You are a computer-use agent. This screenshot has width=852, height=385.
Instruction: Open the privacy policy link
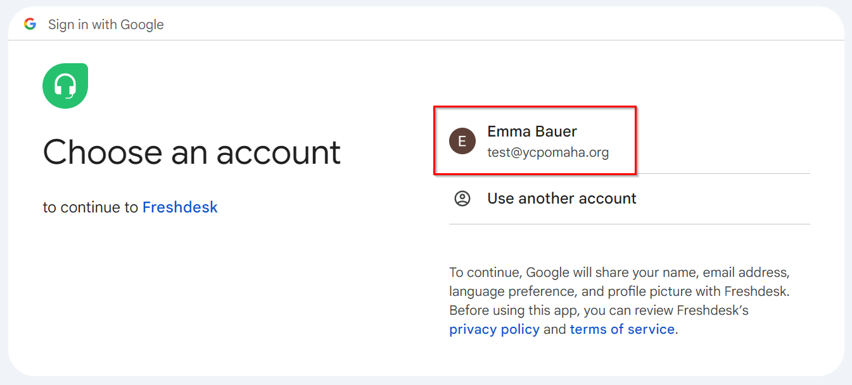pos(494,329)
